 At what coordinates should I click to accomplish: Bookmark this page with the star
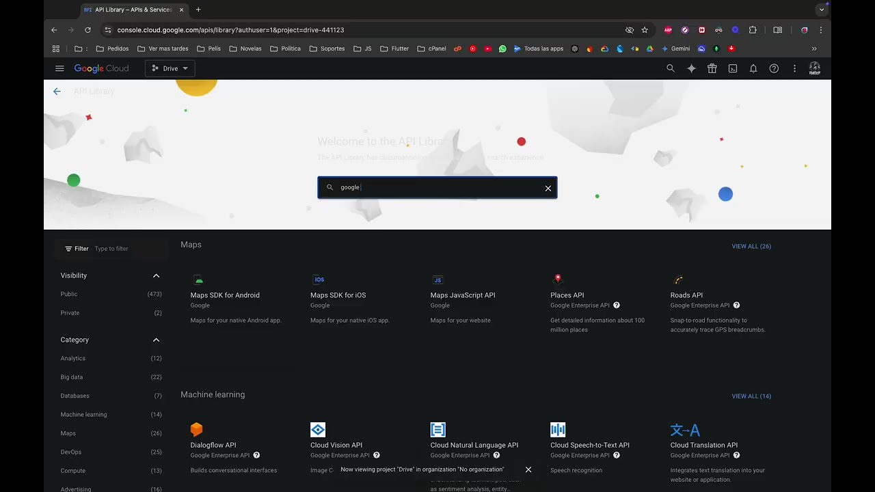click(x=645, y=30)
